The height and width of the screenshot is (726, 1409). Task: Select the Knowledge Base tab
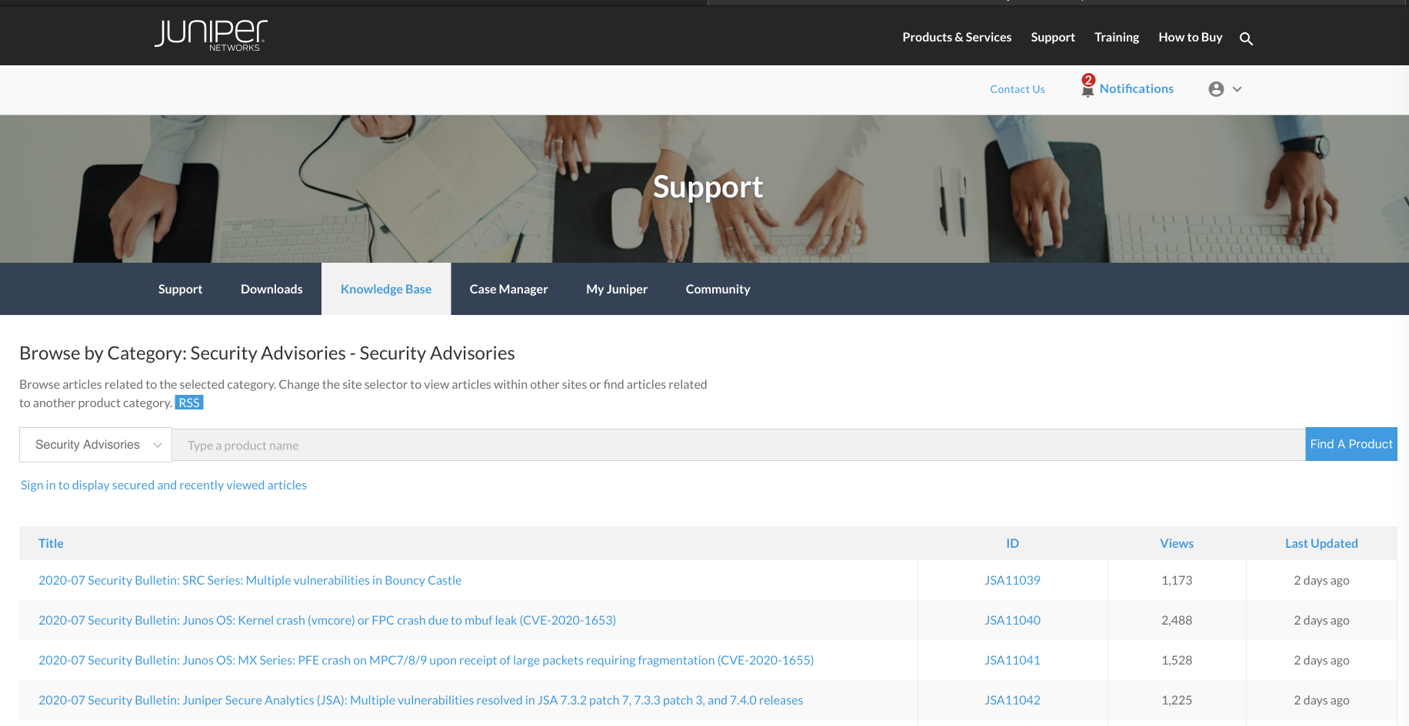pos(386,289)
